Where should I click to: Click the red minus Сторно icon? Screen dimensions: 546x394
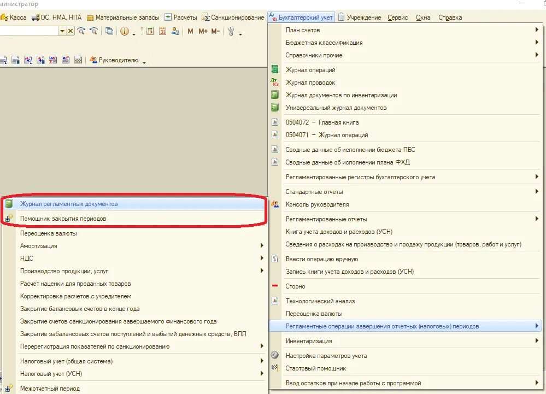[x=275, y=286]
